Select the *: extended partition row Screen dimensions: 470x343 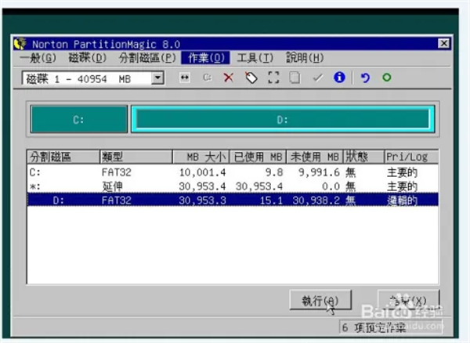click(x=233, y=186)
